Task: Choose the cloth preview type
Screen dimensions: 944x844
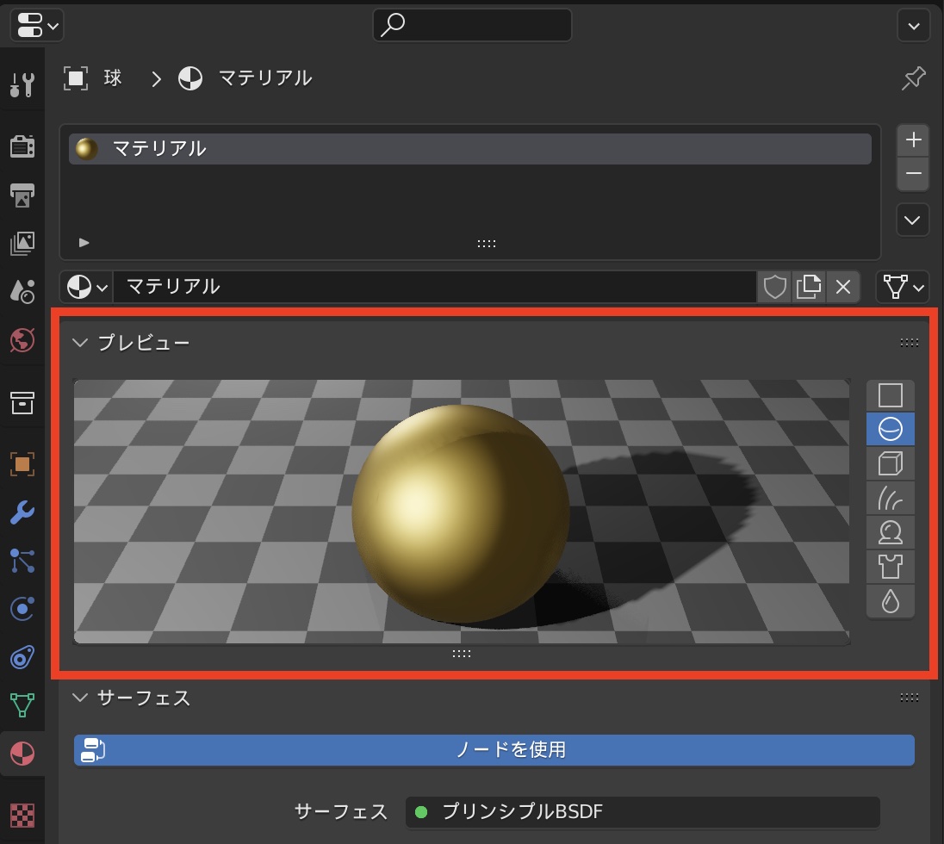Action: coord(890,567)
